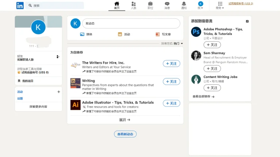Click The Writers For Hire logo thumbnail
The height and width of the screenshot is (157, 280).
(x=75, y=65)
